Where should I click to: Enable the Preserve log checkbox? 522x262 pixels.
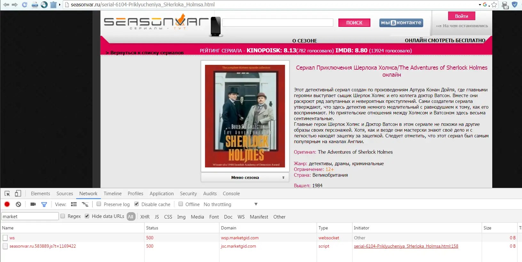pos(99,204)
